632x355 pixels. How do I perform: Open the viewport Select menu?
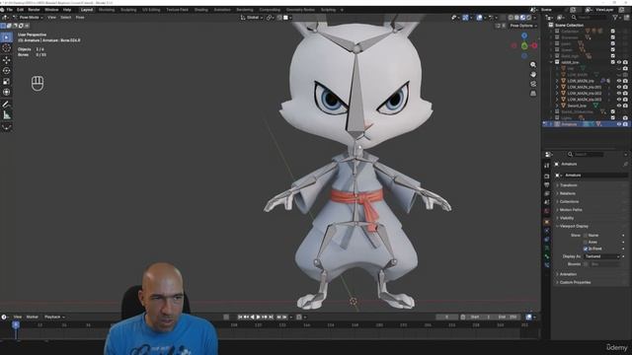(x=66, y=18)
